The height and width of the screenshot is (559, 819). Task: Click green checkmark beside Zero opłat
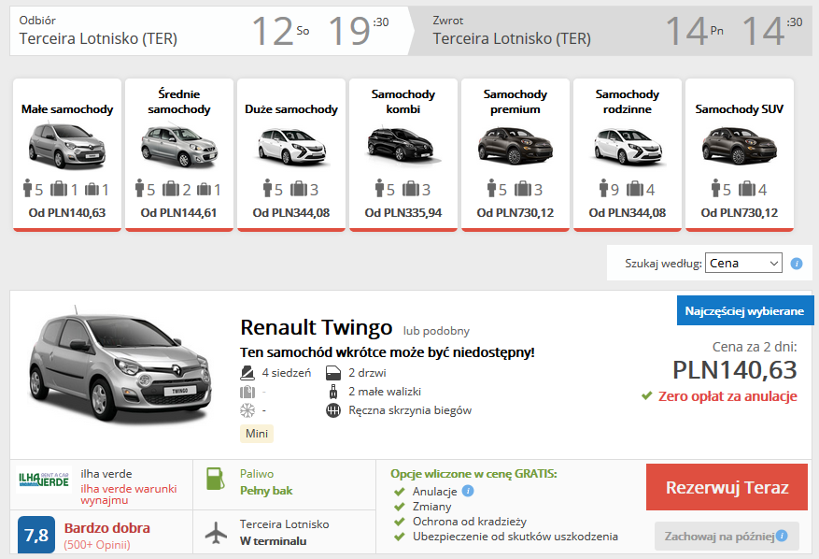646,395
